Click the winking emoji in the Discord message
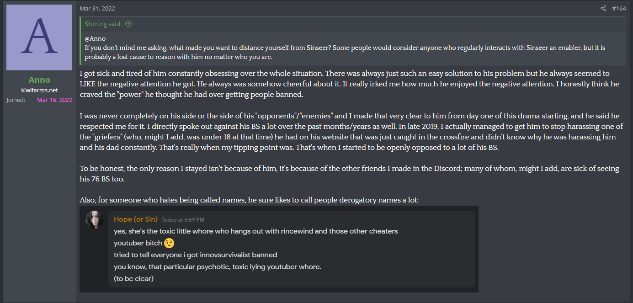This screenshot has width=633, height=303. (x=169, y=243)
